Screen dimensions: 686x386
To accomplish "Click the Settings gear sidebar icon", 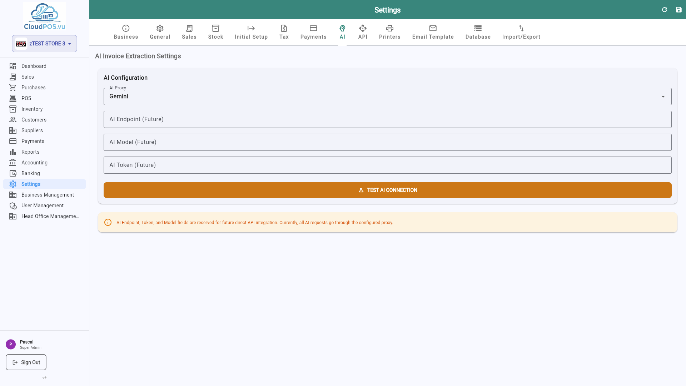I will click(x=13, y=184).
